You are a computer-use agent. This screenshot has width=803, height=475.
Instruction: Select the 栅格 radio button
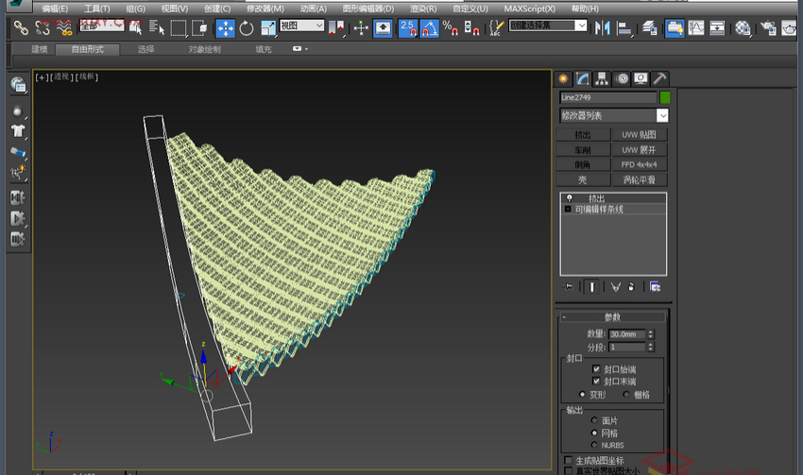click(x=626, y=394)
